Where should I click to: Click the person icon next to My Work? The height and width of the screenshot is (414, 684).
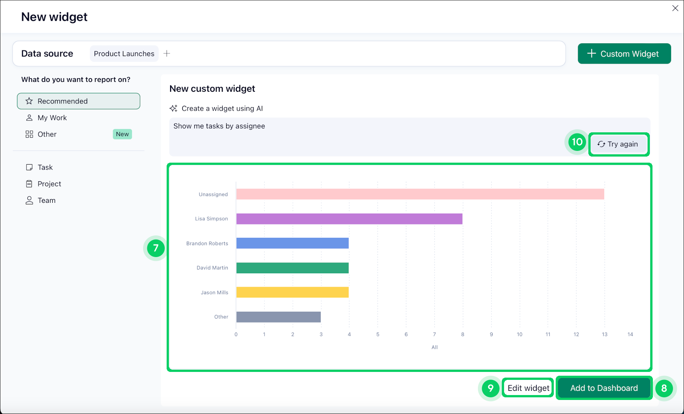coord(29,118)
